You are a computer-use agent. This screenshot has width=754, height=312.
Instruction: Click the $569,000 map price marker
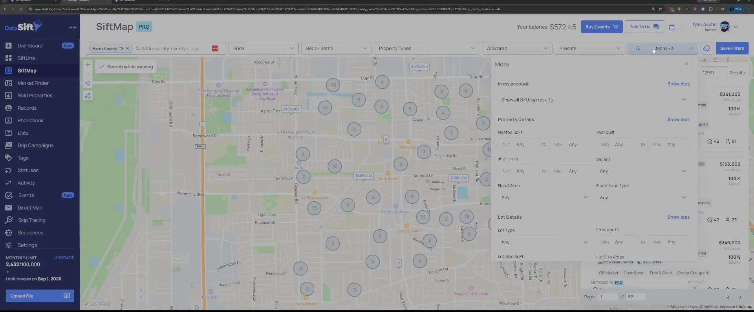(364, 176)
